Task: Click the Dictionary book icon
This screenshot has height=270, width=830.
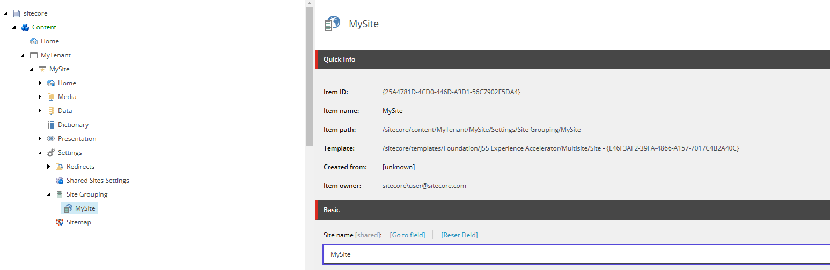Action: click(x=51, y=124)
